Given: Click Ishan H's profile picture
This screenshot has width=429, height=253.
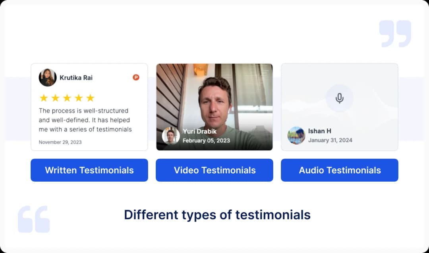Looking at the screenshot, I should coord(296,136).
